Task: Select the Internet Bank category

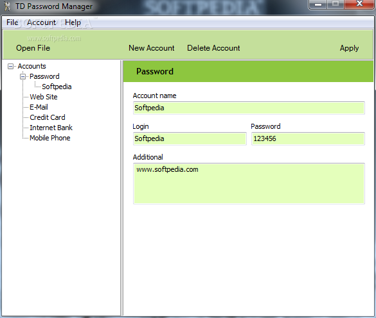Action: (x=51, y=128)
